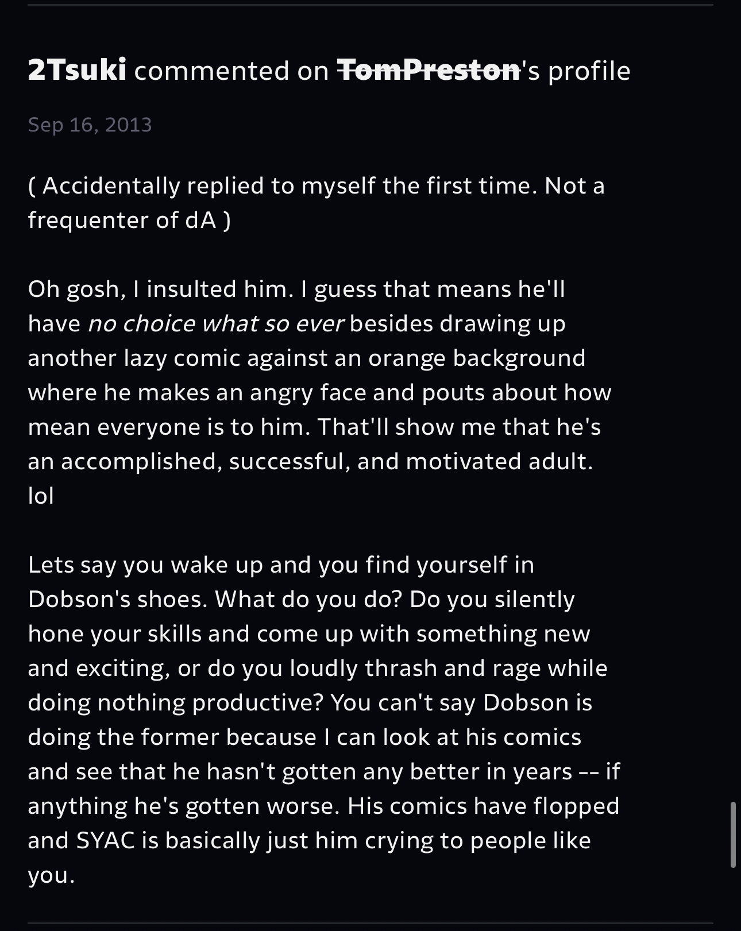Click the "'s profile" header text
The image size is (741, 931).
[x=576, y=71]
